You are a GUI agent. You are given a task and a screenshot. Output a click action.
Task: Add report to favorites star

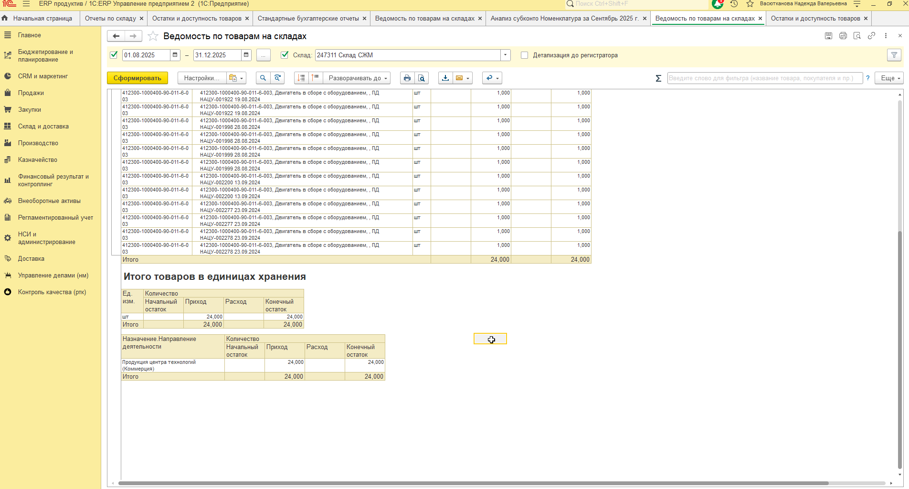153,36
